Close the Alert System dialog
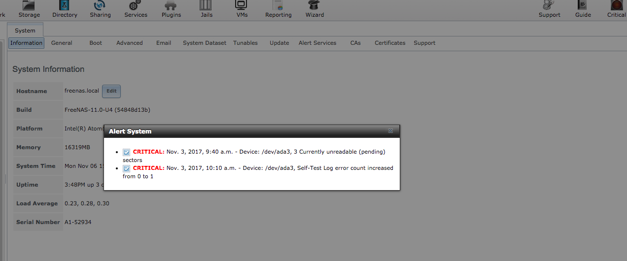 (390, 131)
